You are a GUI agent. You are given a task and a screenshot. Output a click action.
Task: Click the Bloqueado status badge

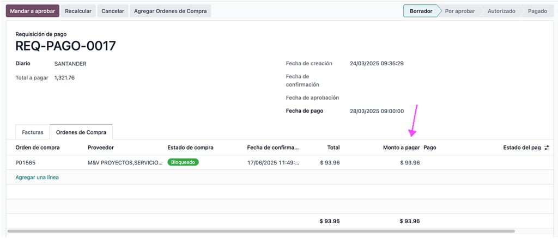tap(183, 162)
